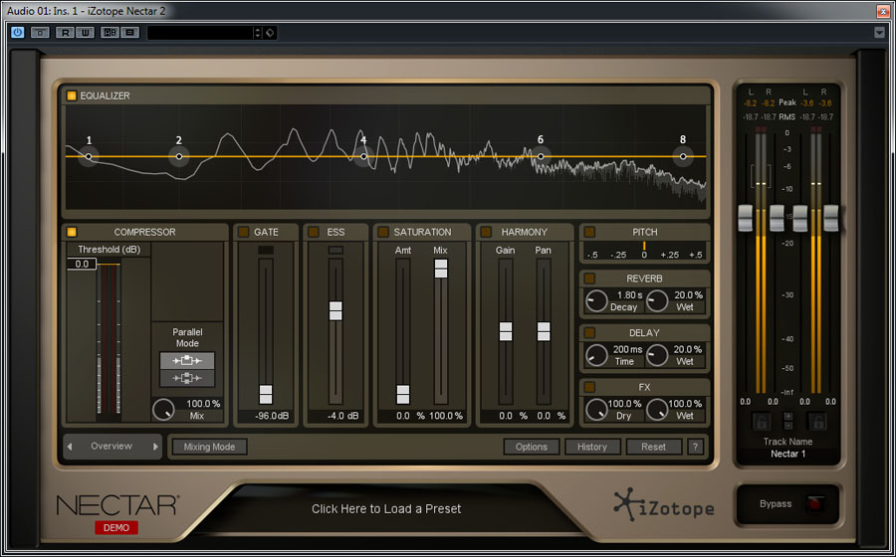
Task: Click the Read automation R icon
Action: tap(66, 32)
